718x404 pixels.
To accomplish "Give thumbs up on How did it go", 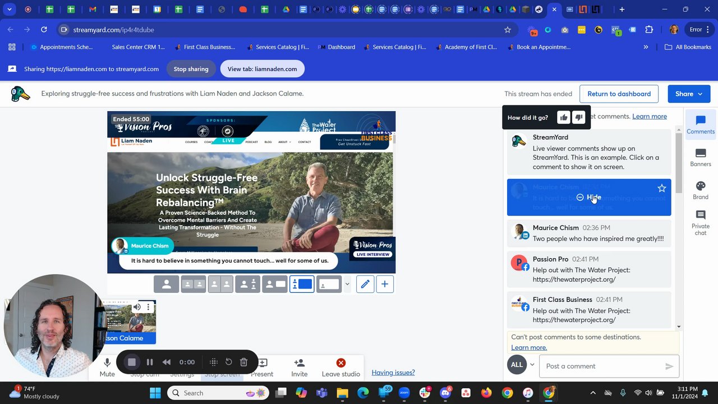I will click(564, 117).
